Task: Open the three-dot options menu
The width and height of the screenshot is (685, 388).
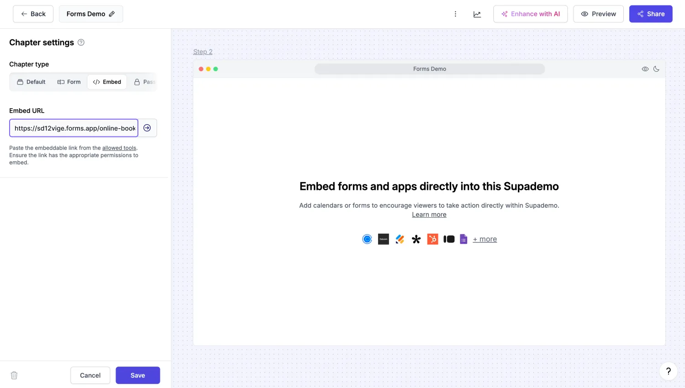Action: [x=455, y=14]
